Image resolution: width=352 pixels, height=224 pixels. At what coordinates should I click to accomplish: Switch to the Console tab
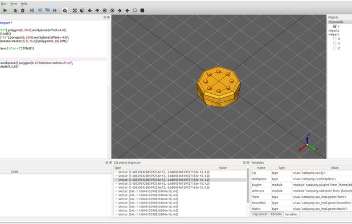click(276, 214)
